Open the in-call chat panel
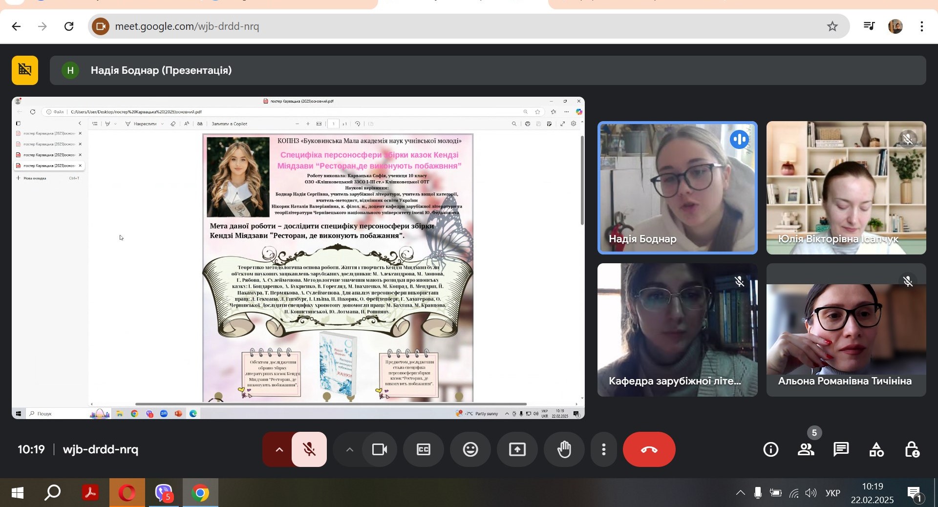 pyautogui.click(x=841, y=449)
